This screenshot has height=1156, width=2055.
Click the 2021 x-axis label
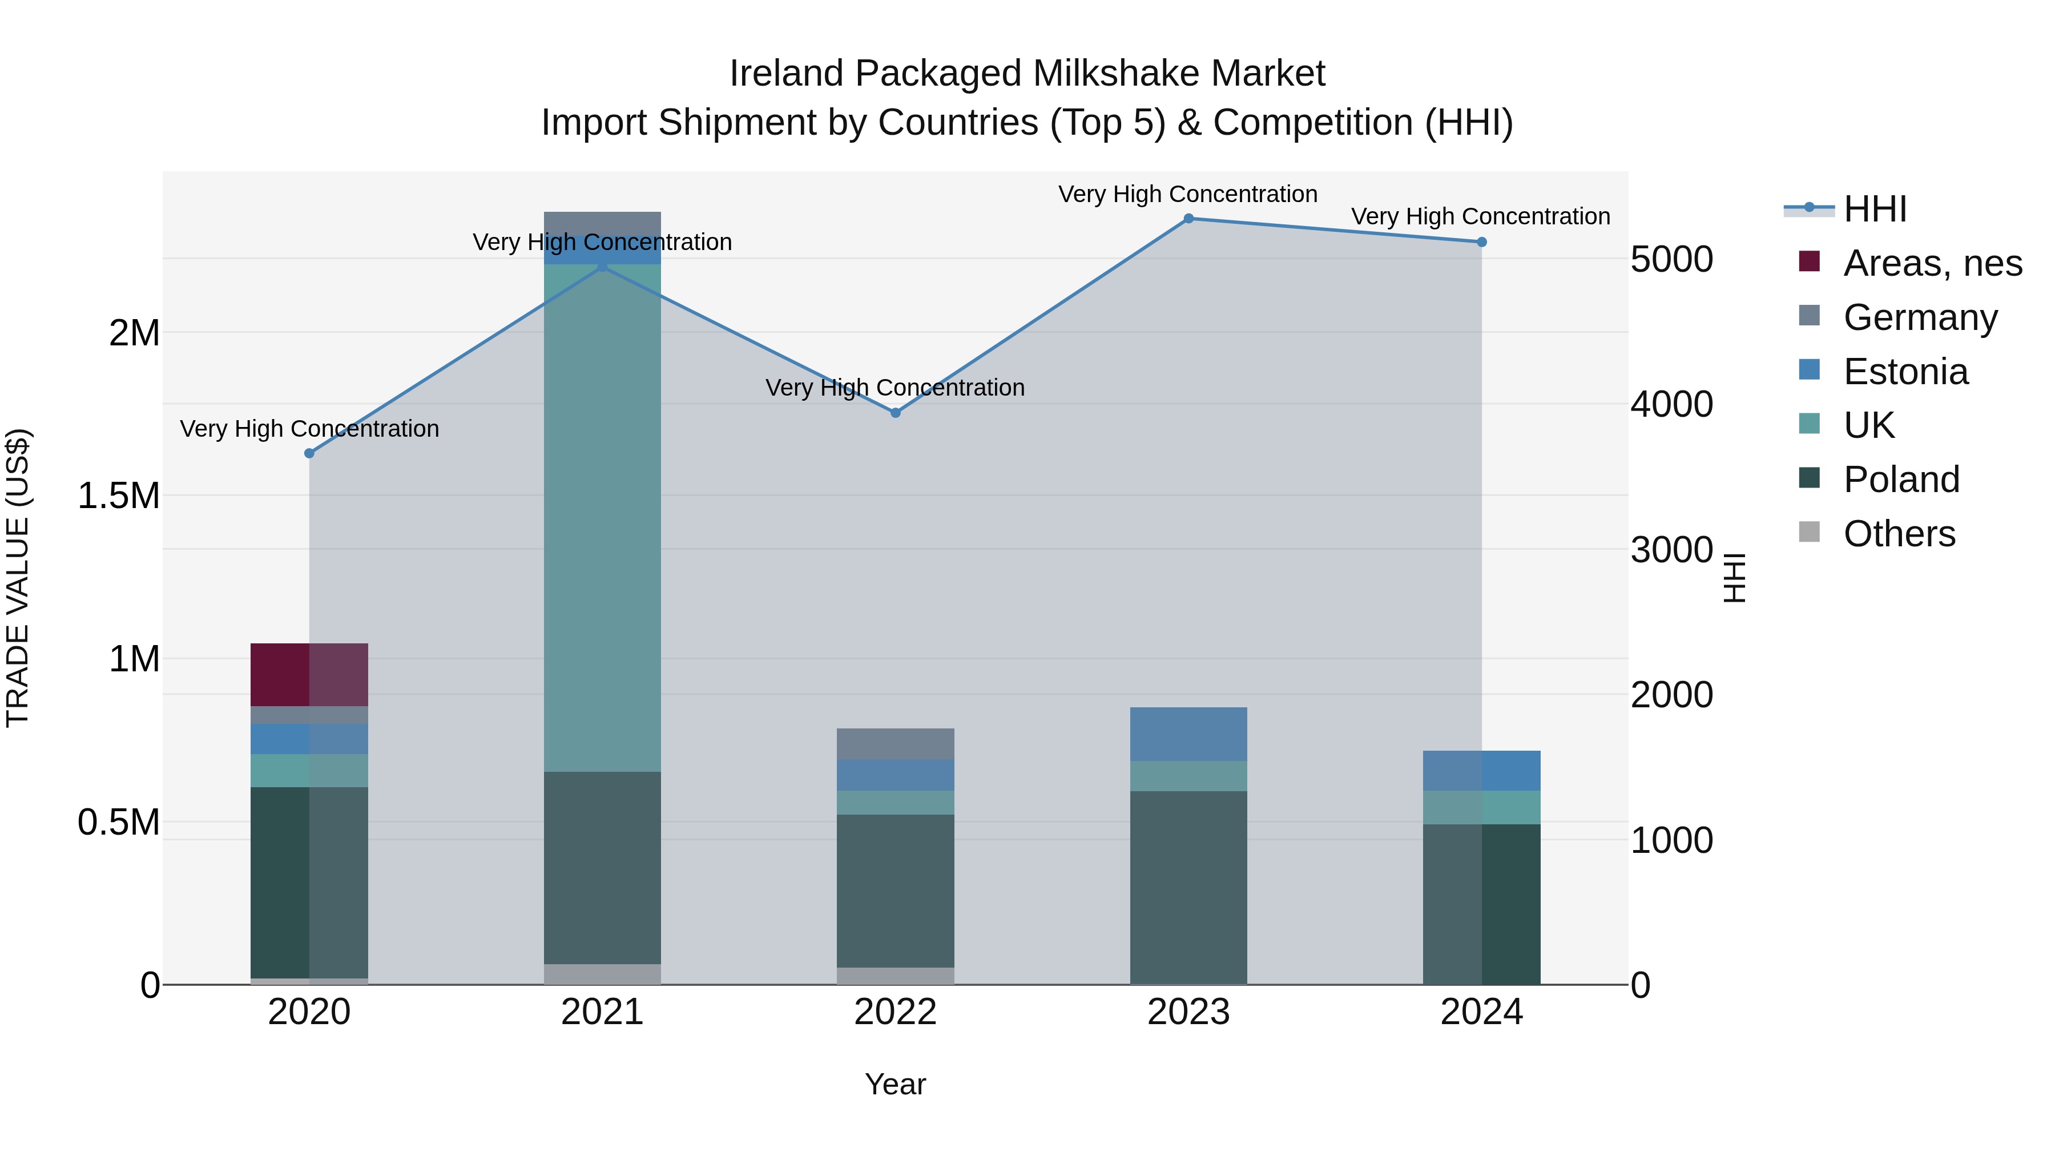(x=602, y=1012)
